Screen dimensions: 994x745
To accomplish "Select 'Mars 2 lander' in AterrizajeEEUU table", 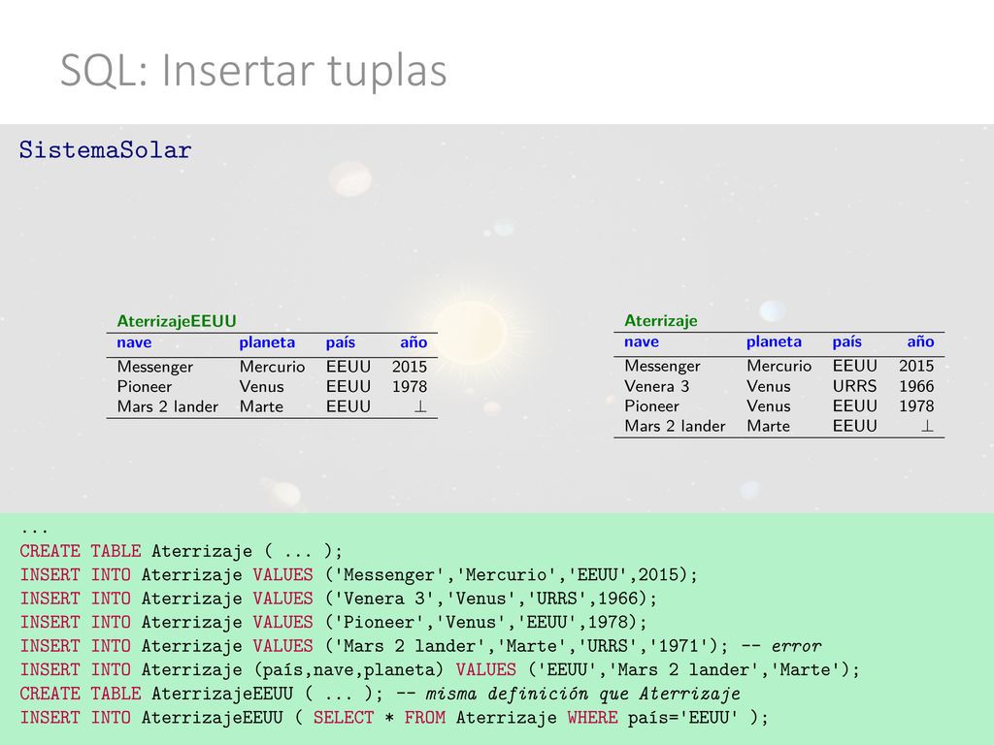I will click(x=167, y=406).
